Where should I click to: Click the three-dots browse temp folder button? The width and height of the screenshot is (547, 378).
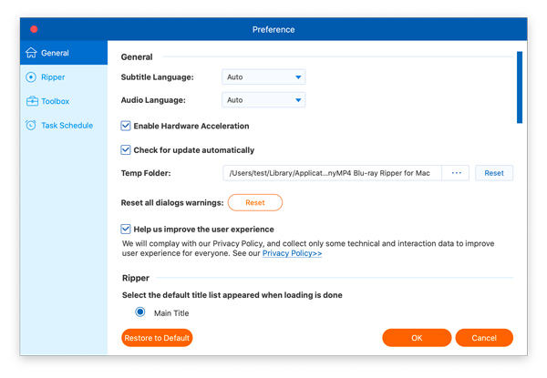[x=456, y=173]
